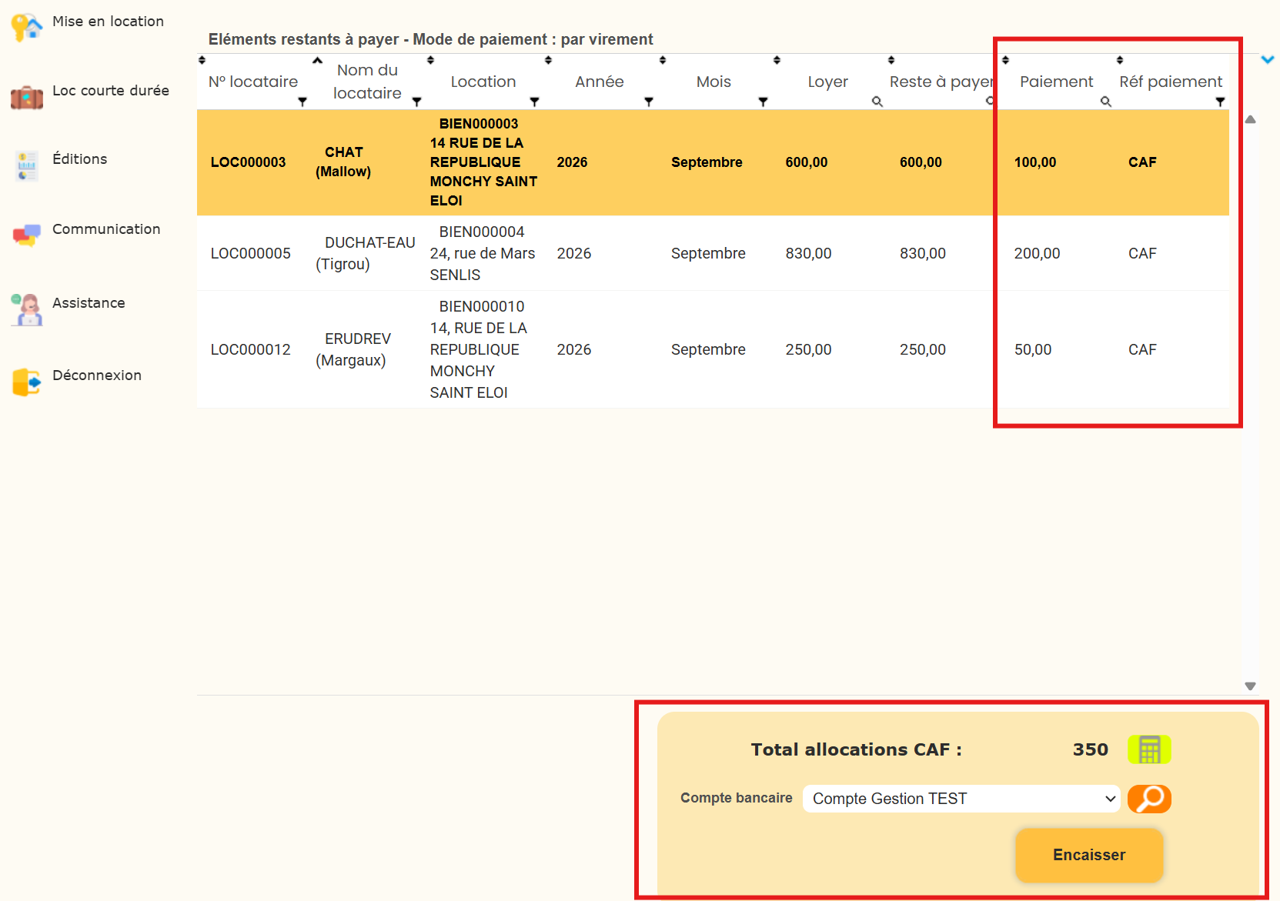1280x901 pixels.
Task: Click the Loyer value 830,00
Action: tap(808, 253)
